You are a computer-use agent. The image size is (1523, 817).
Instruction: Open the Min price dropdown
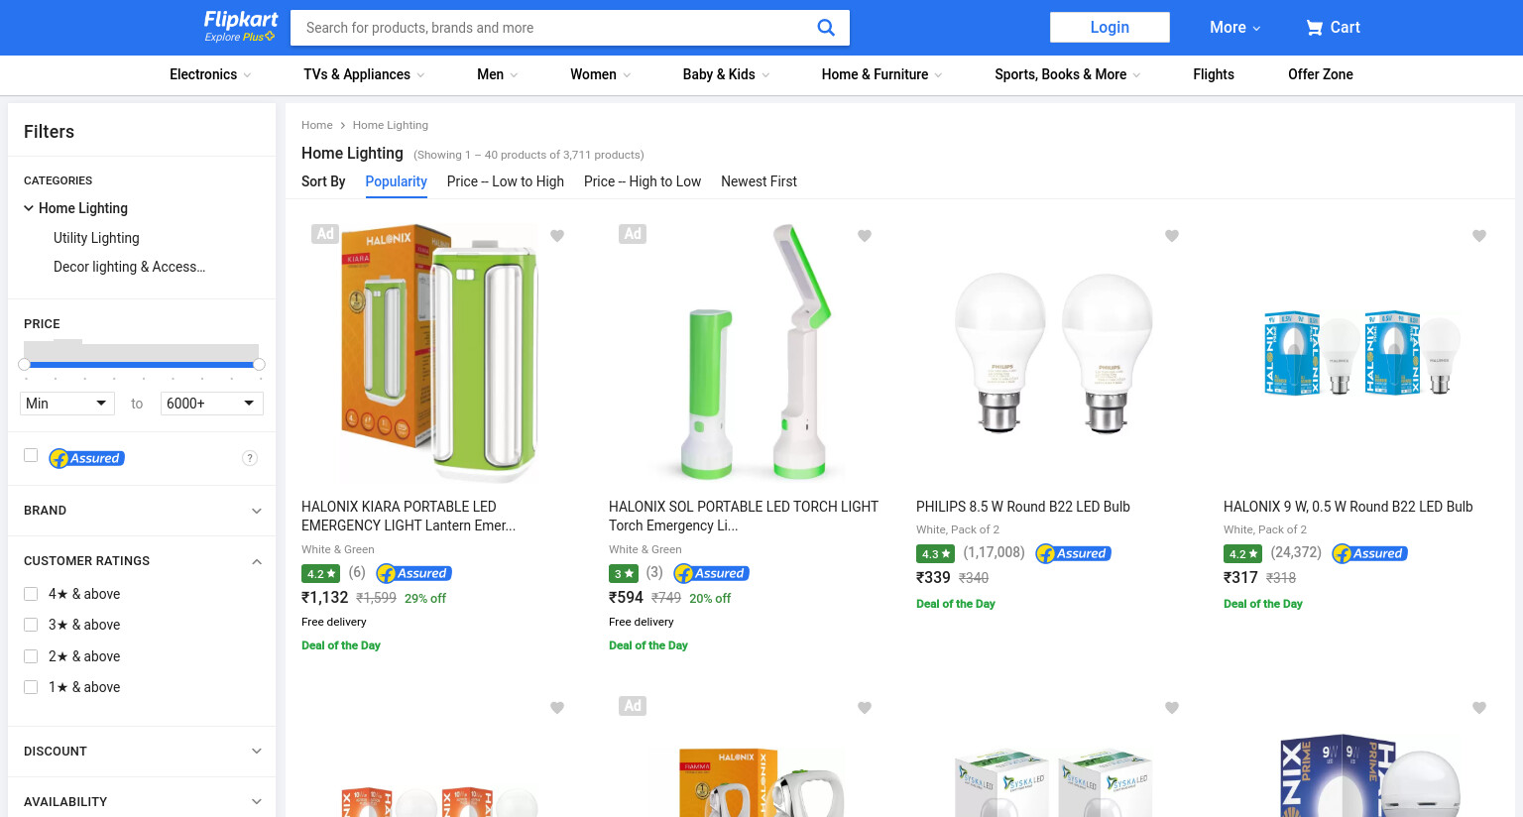66,404
